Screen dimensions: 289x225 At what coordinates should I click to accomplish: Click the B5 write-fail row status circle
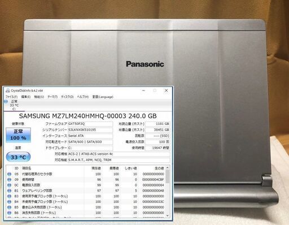[x=9, y=207]
